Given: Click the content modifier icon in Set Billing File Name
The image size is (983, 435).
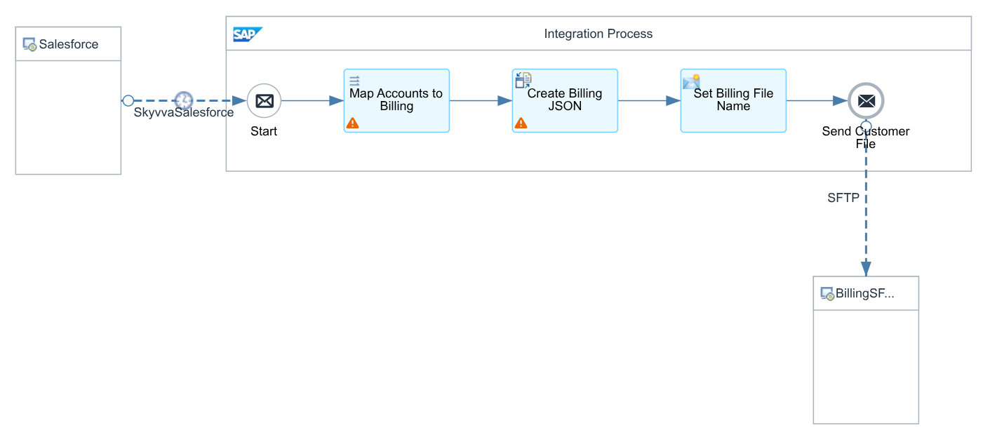Looking at the screenshot, I should tap(692, 81).
